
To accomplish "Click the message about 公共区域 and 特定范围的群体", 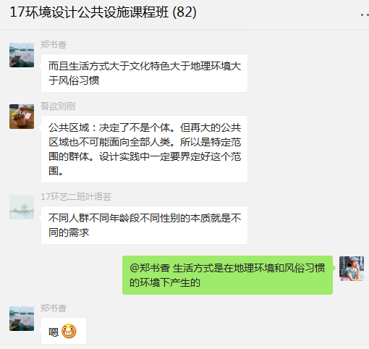I will pos(144,149).
